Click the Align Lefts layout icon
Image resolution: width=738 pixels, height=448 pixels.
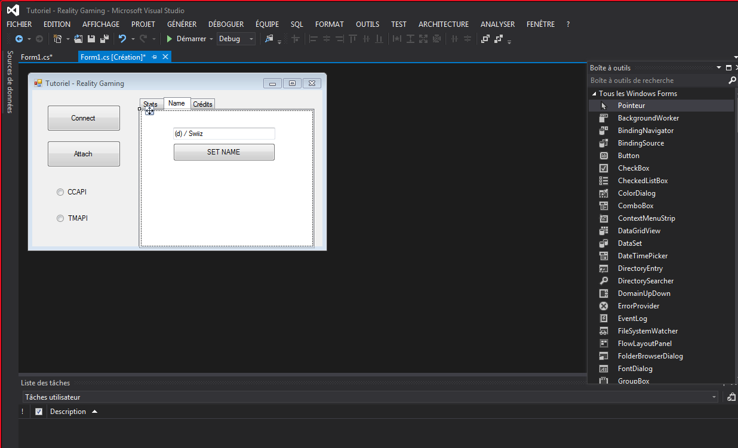[313, 39]
